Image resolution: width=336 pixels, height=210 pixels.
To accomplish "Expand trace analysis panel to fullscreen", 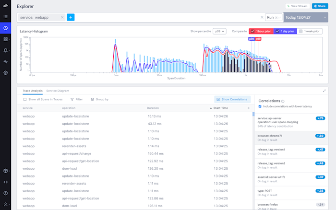I will [324, 91].
